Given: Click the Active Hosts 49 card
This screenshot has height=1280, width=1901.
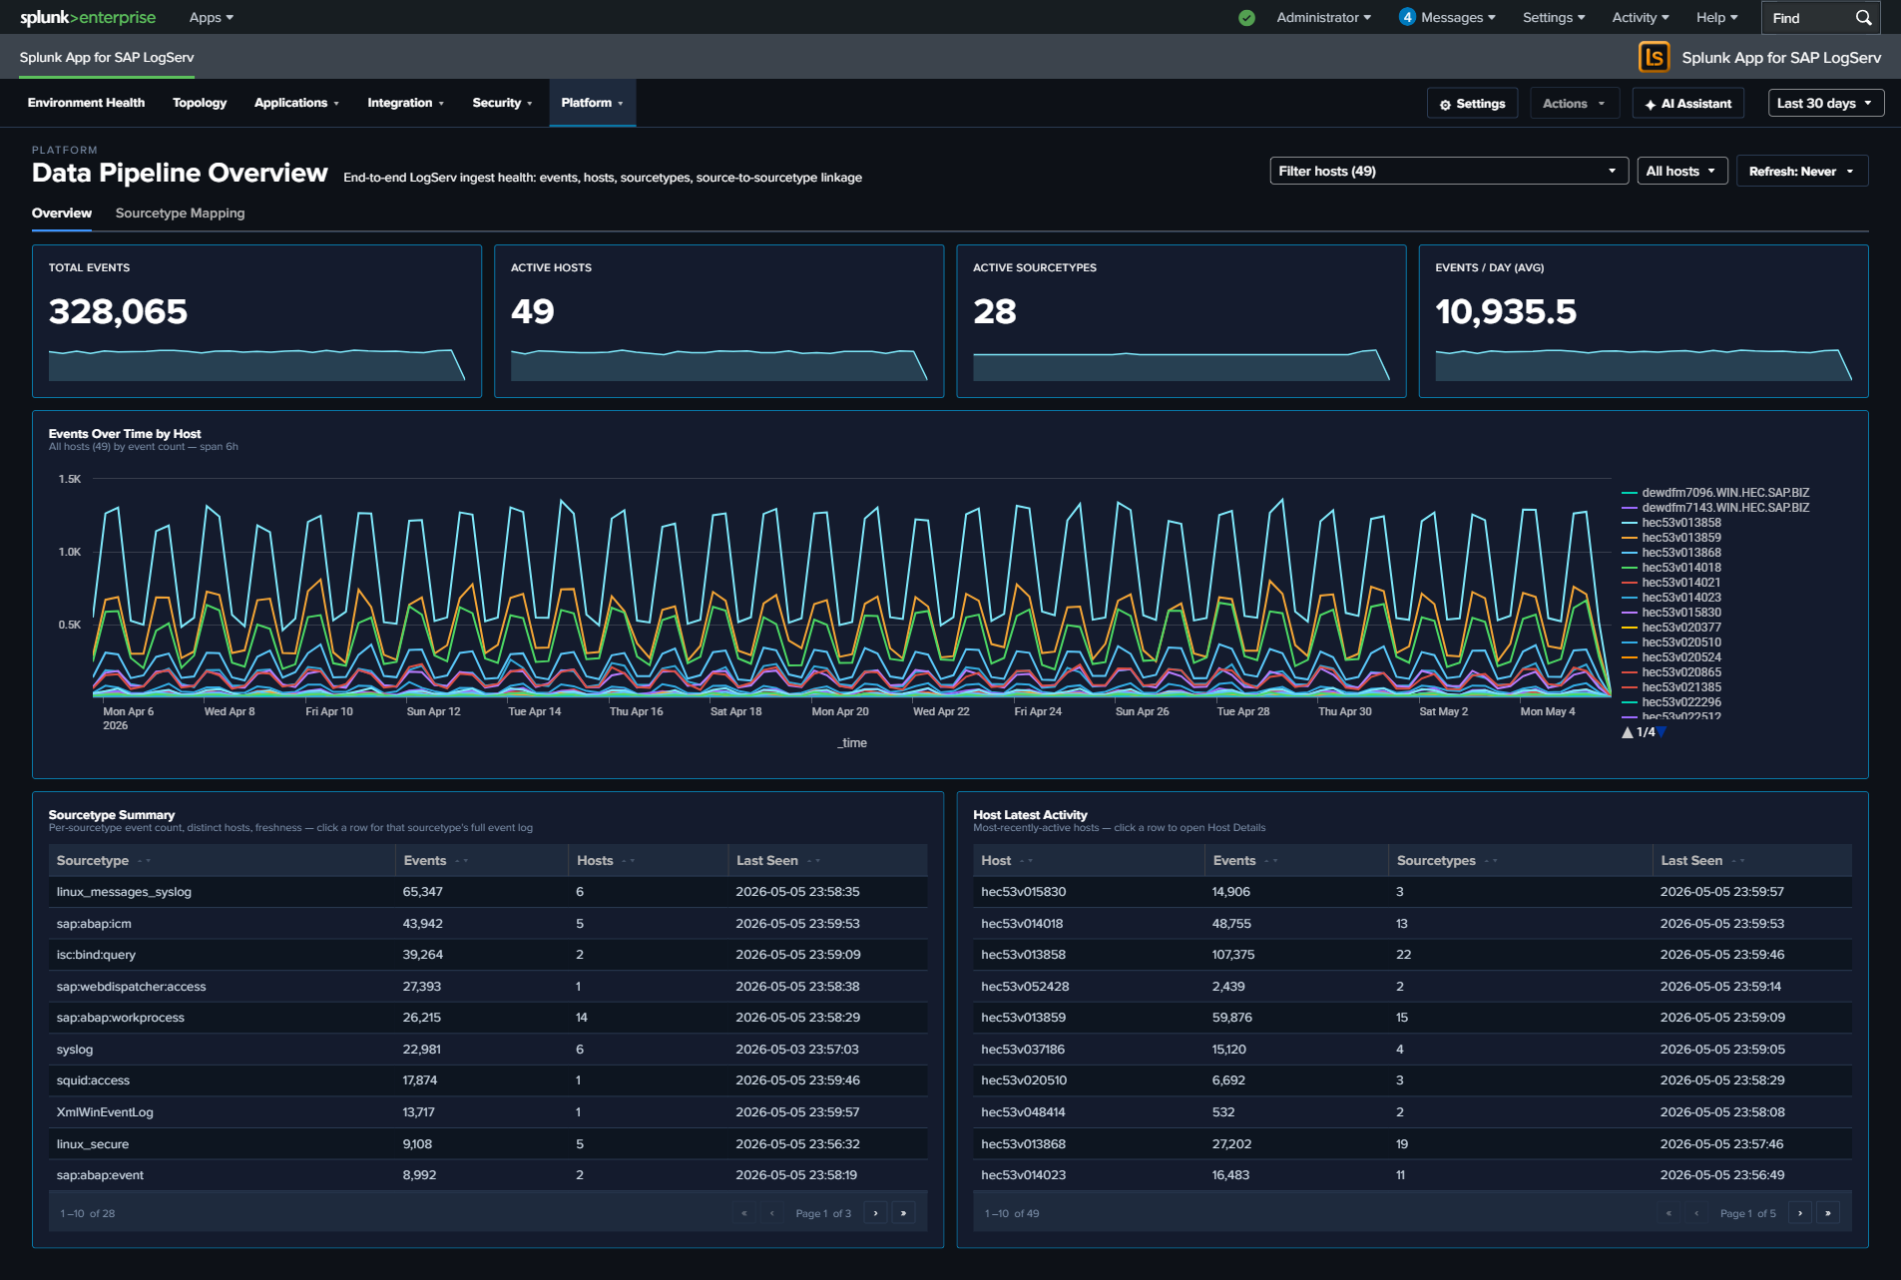Looking at the screenshot, I should tap(718, 321).
